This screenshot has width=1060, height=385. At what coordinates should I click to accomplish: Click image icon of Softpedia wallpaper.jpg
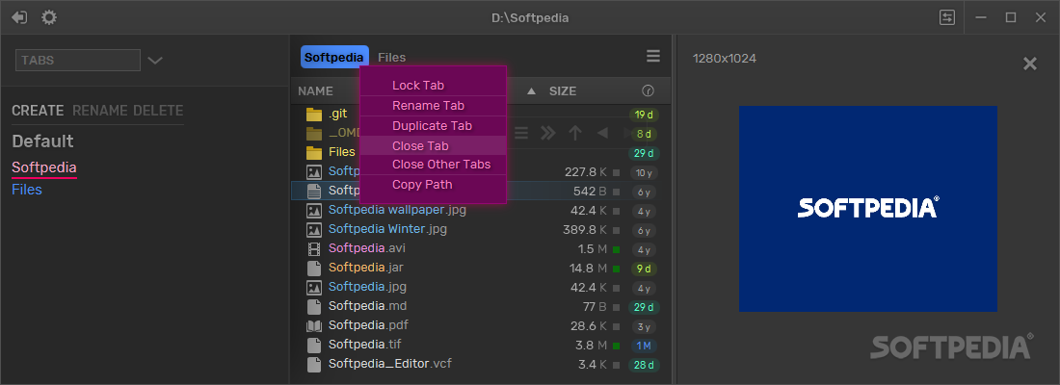pyautogui.click(x=314, y=210)
